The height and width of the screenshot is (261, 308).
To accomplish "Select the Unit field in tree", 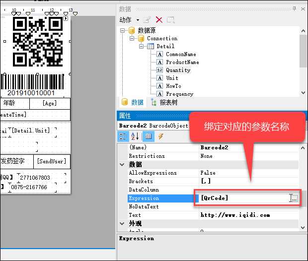I will coord(172,78).
